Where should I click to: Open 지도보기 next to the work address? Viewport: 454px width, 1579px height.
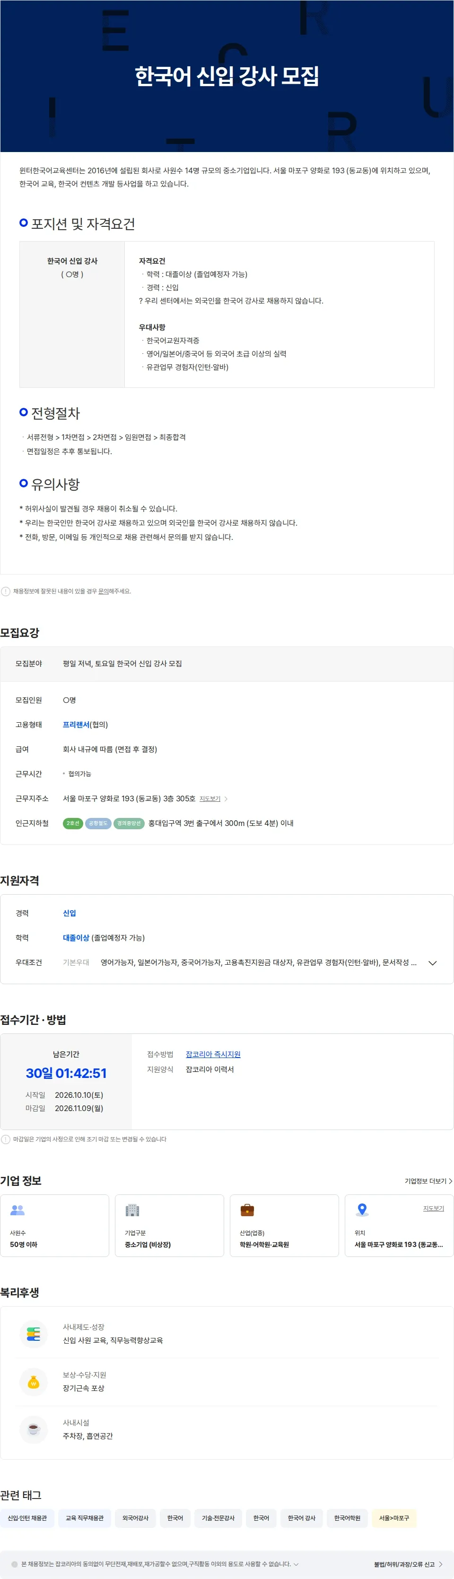pos(210,798)
